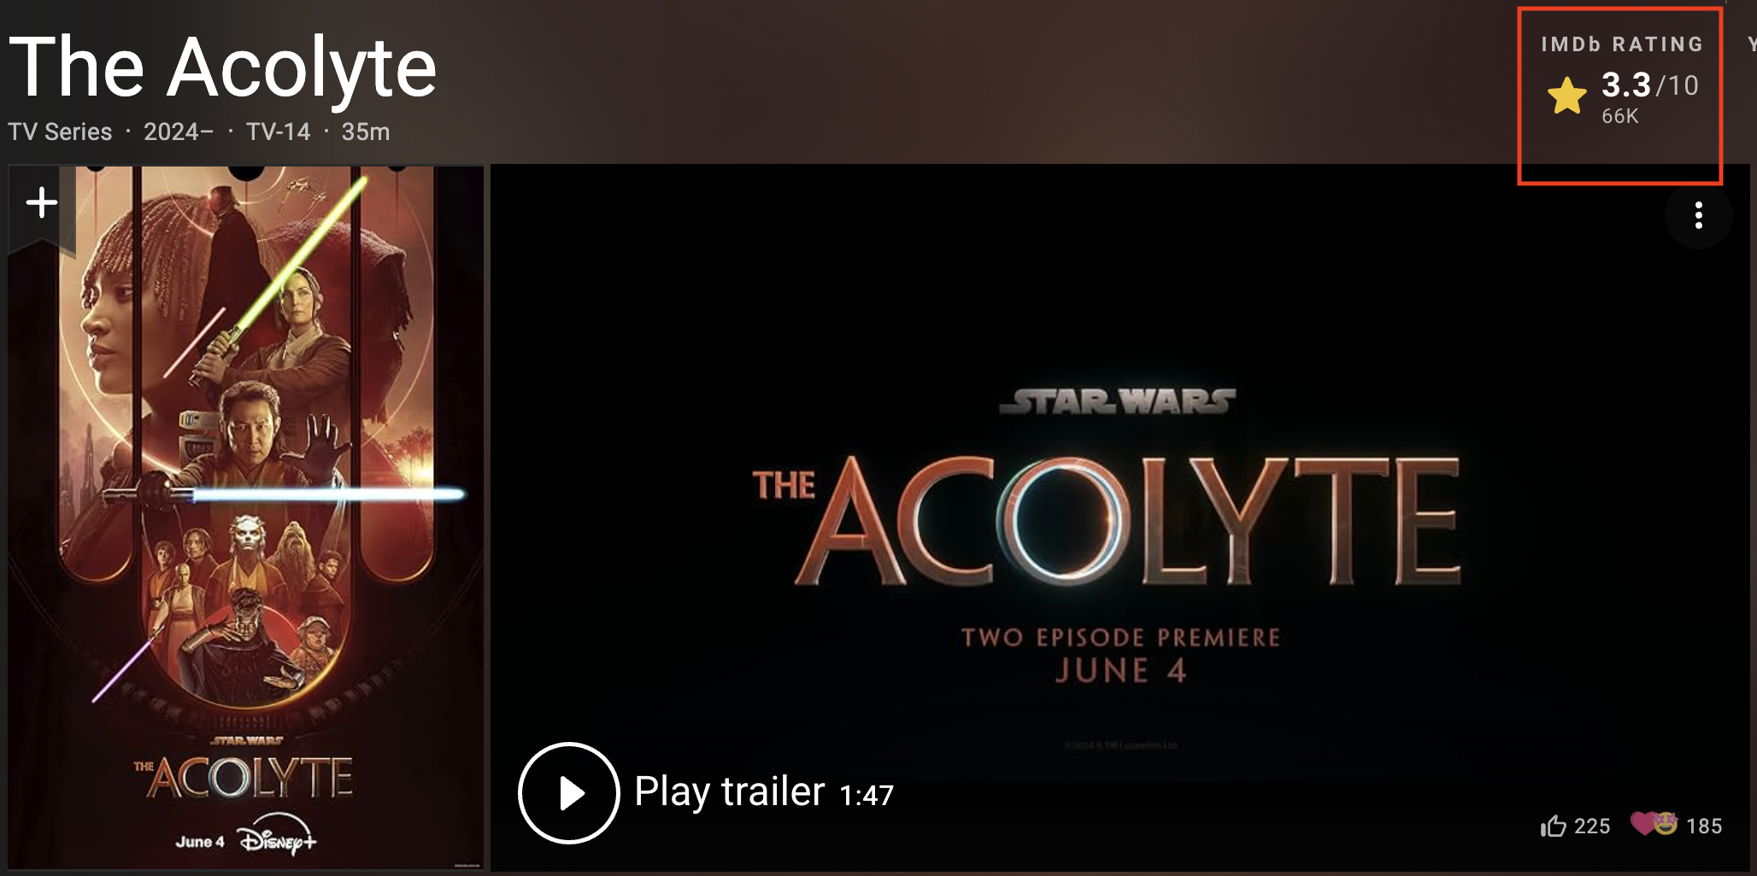This screenshot has width=1757, height=876.
Task: Click The Acolyte title heading
Action: [x=223, y=67]
